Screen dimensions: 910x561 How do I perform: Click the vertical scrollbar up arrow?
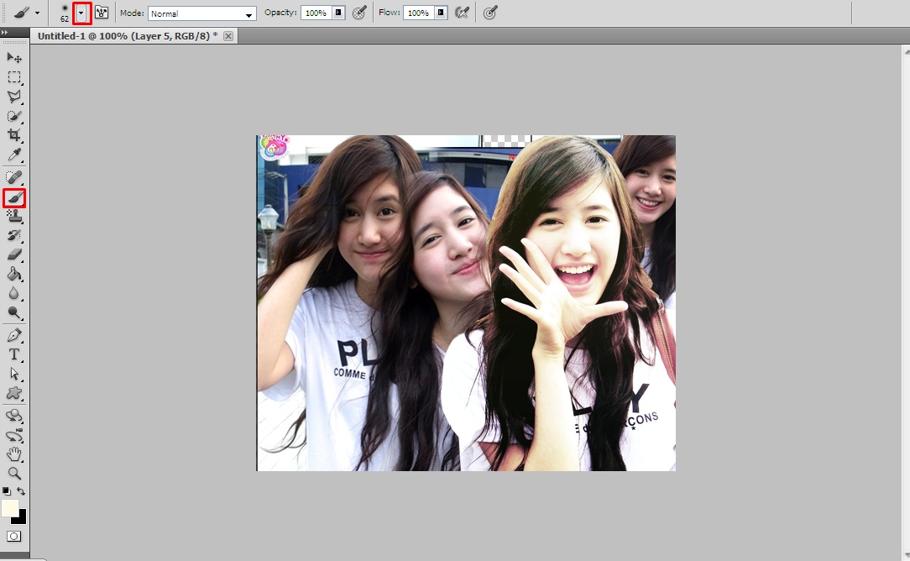point(907,52)
